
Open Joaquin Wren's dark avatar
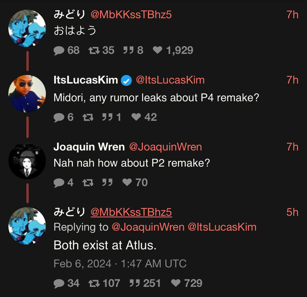coord(27,160)
